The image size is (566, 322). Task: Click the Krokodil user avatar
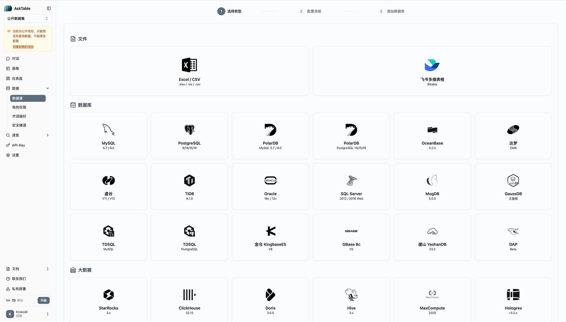[x=10, y=314]
